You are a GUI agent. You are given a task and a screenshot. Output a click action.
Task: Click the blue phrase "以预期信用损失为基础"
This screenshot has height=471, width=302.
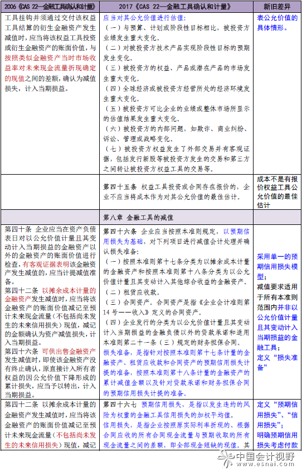tap(176, 237)
